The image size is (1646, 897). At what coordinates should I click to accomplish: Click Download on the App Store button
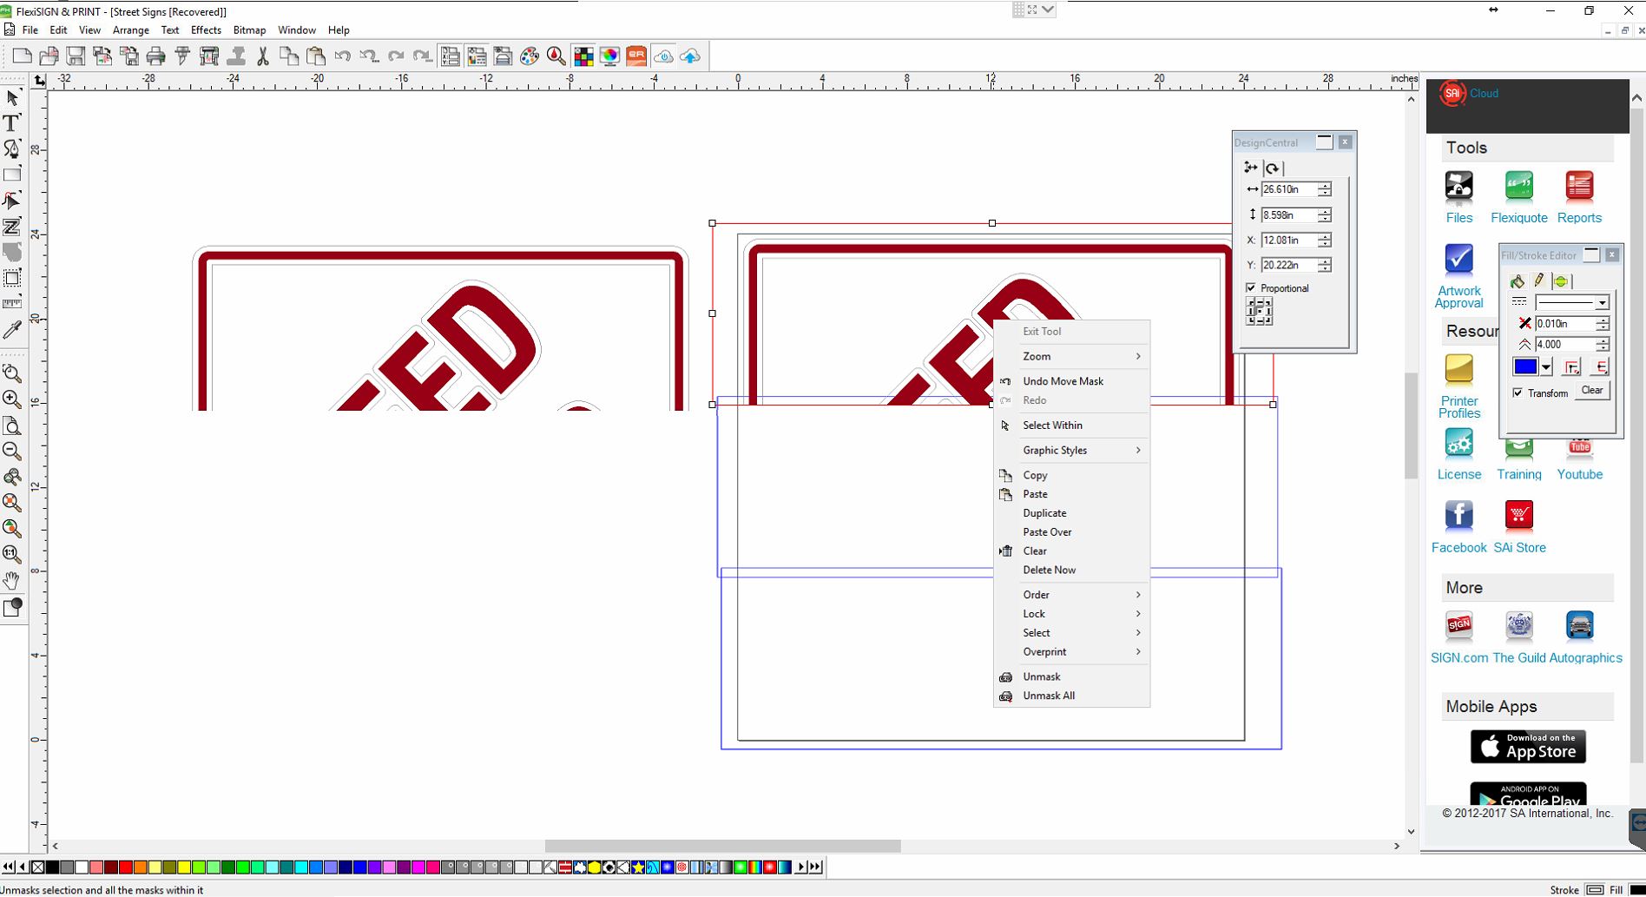pyautogui.click(x=1528, y=747)
